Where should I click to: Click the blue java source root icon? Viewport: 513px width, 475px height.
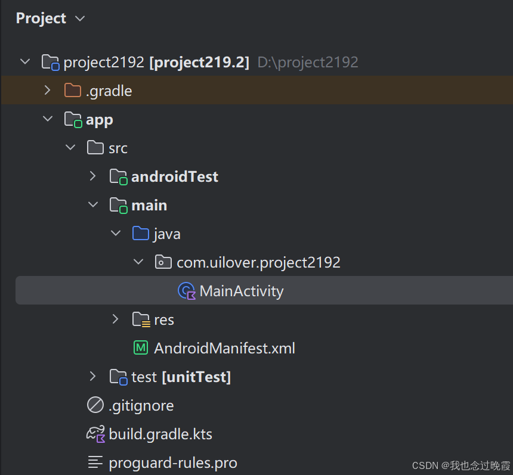141,234
